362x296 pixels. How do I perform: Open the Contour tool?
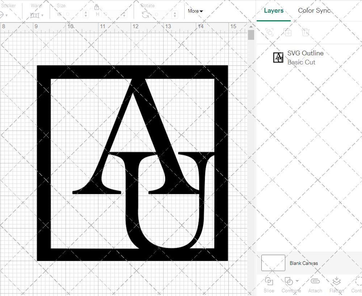pos(357,284)
